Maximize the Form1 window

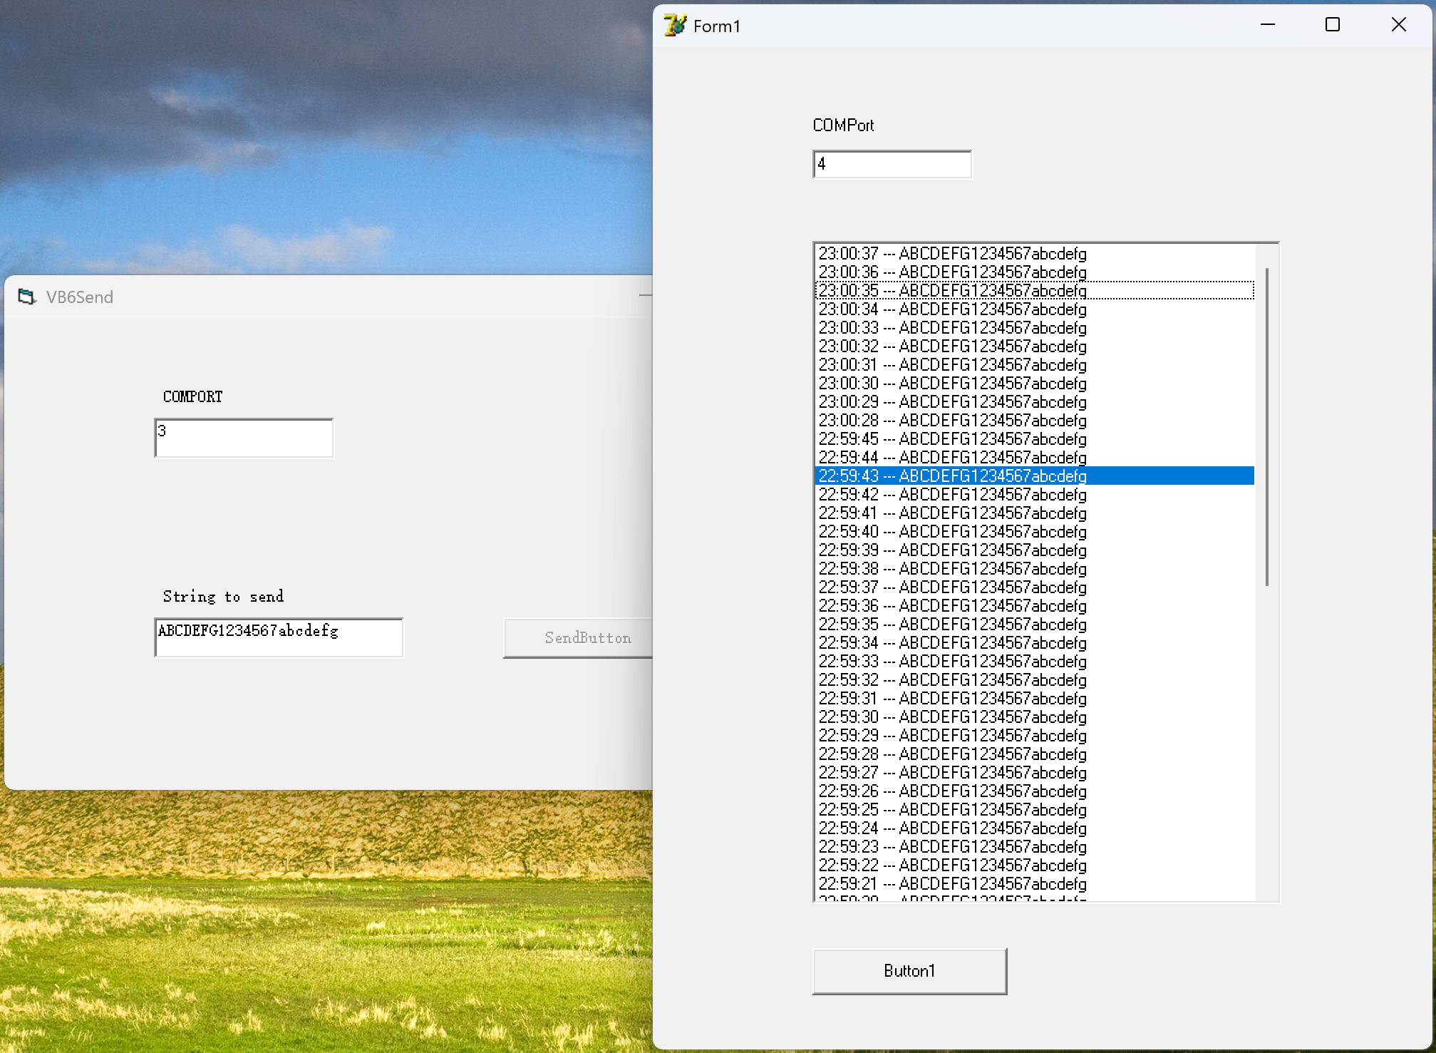(x=1332, y=25)
